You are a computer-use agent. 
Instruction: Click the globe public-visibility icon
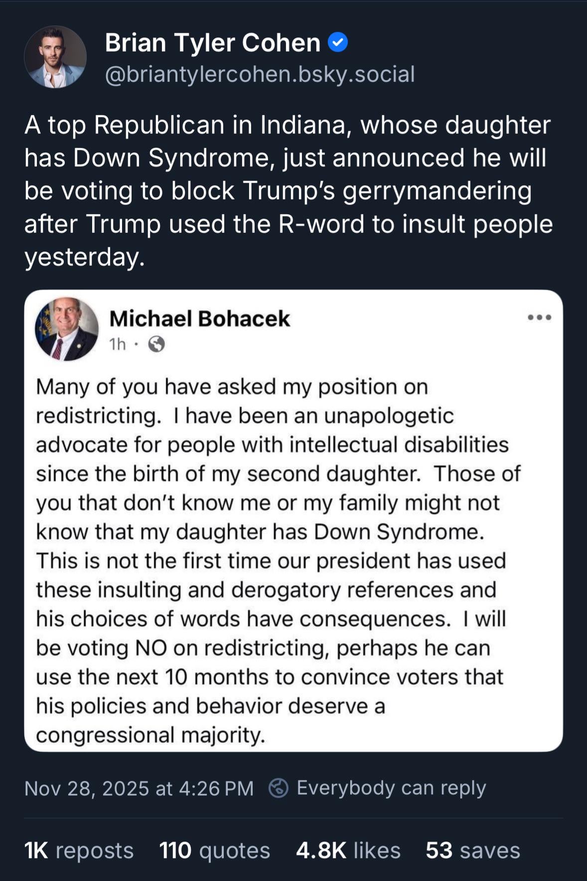pos(157,344)
